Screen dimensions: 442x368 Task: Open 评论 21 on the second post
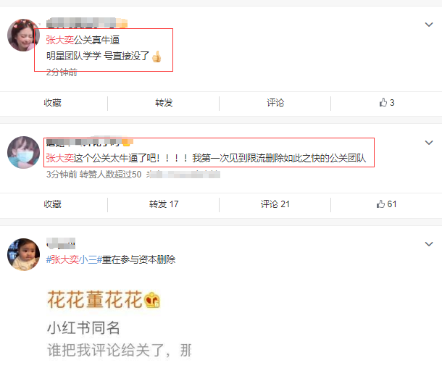coord(275,204)
